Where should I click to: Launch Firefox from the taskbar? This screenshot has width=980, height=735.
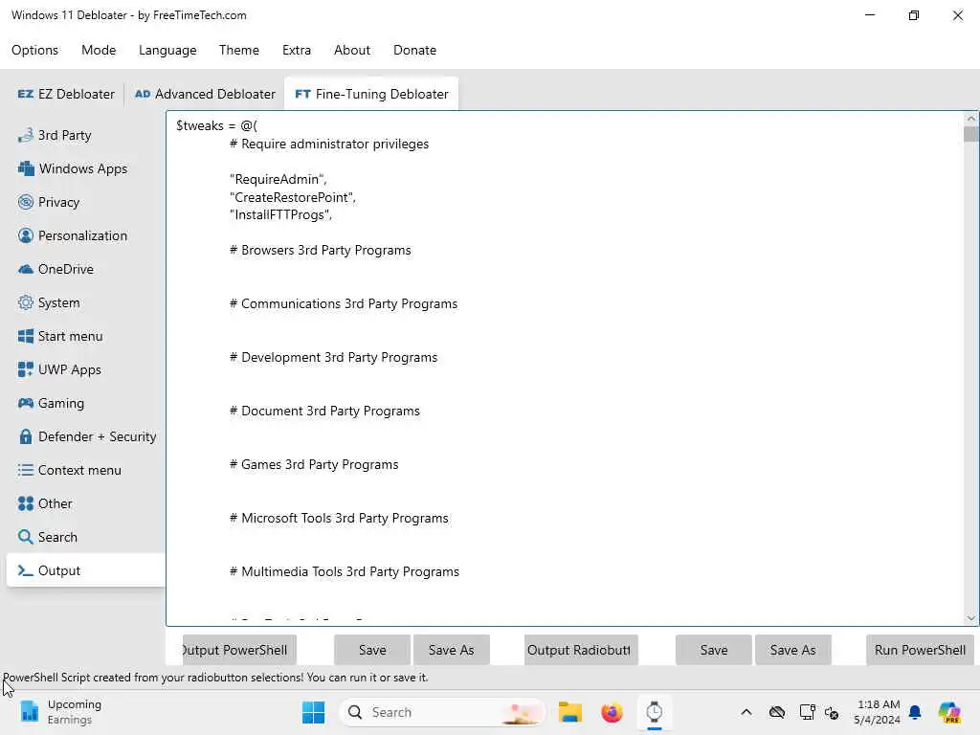[612, 712]
